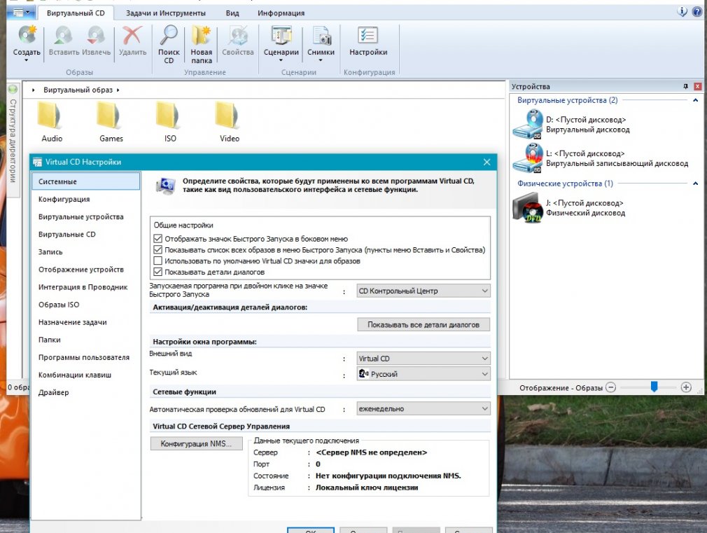
Task: Select Папки settings category
Action: point(86,340)
